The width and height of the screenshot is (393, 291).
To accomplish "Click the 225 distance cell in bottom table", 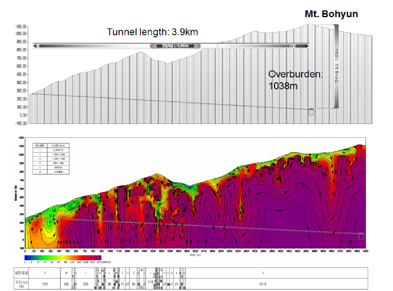I will pyautogui.click(x=85, y=284).
